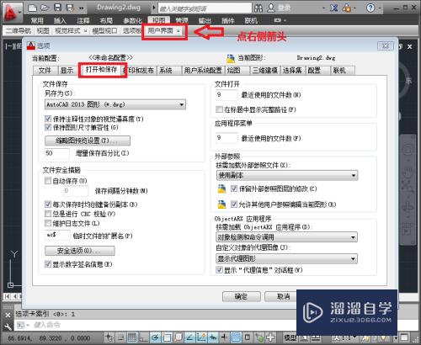Toggle Lineweight display status bar icon
The image size is (421, 345).
pyautogui.click(x=224, y=337)
